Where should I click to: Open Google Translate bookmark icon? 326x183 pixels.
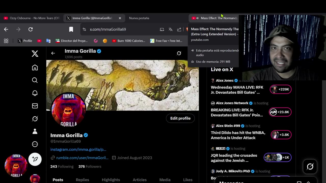pyautogui.click(x=48, y=41)
